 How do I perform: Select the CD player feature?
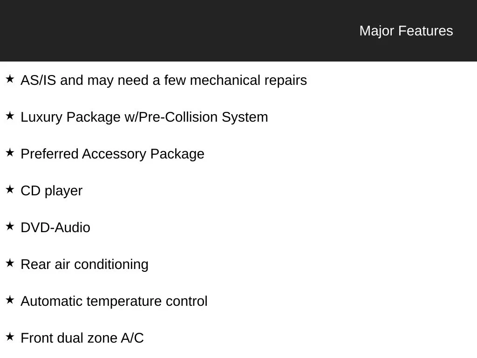click(x=51, y=191)
